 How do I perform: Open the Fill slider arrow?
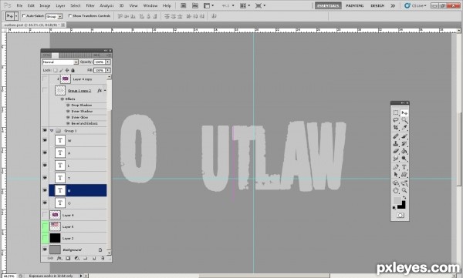(x=108, y=70)
